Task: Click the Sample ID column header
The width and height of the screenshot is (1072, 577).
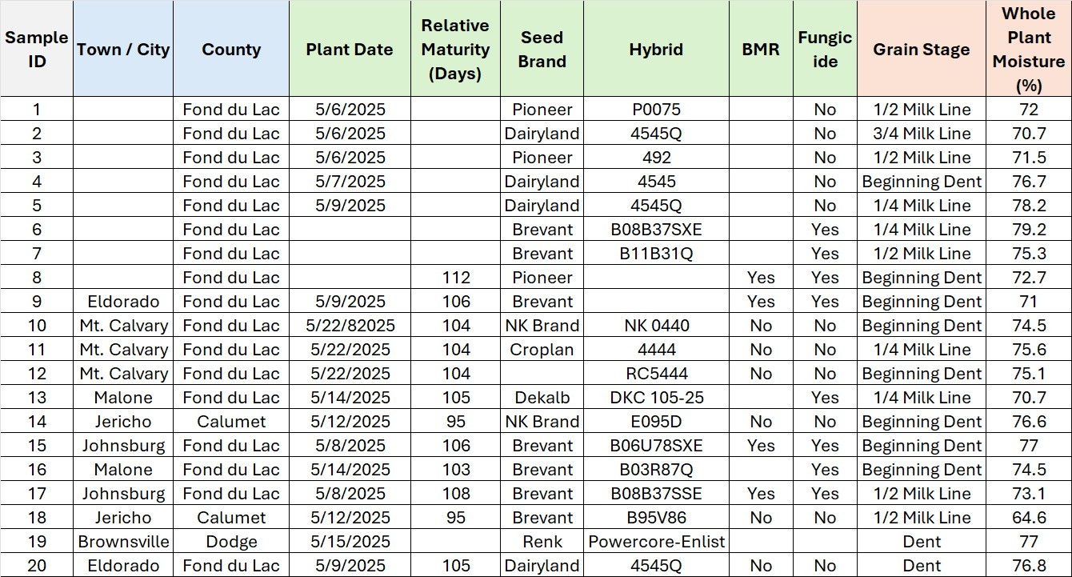Action: pyautogui.click(x=37, y=50)
